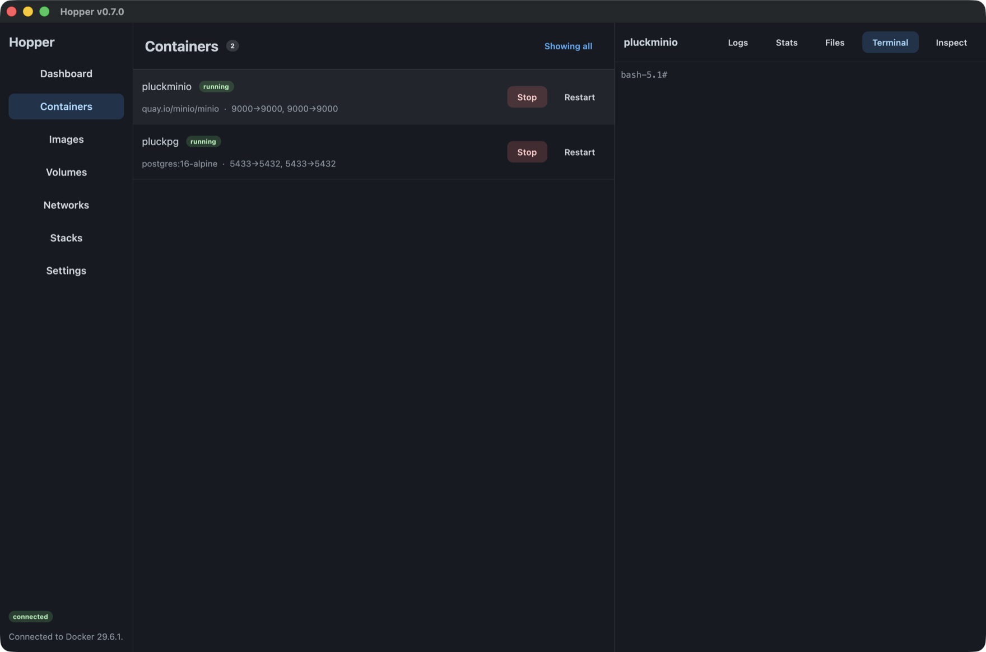Screen dimensions: 986x652
Task: Select the pluckminio container name in list
Action: [166, 87]
